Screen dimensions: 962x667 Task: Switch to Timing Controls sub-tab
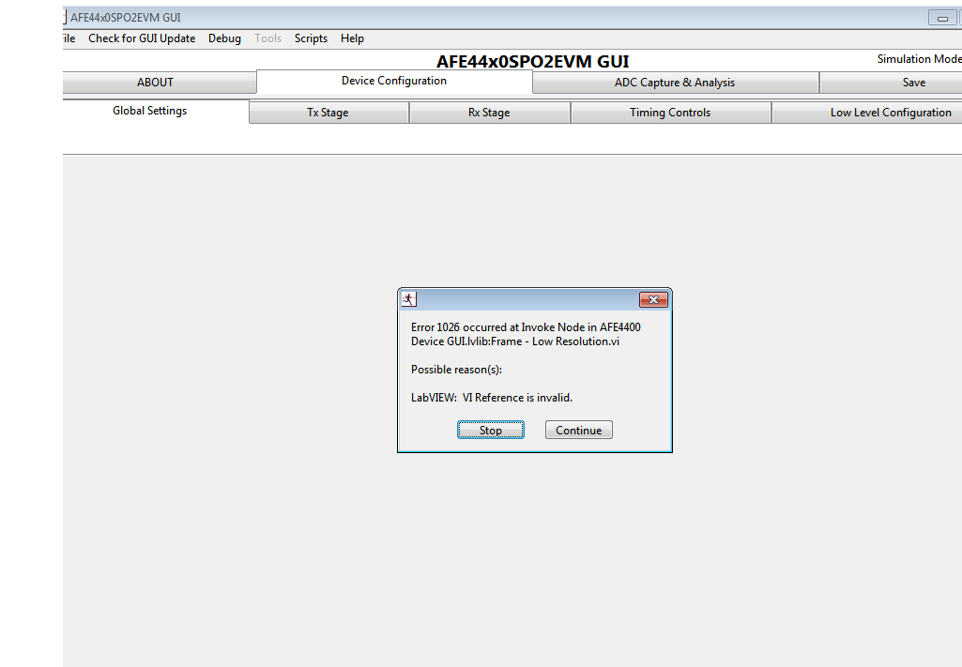tap(670, 113)
